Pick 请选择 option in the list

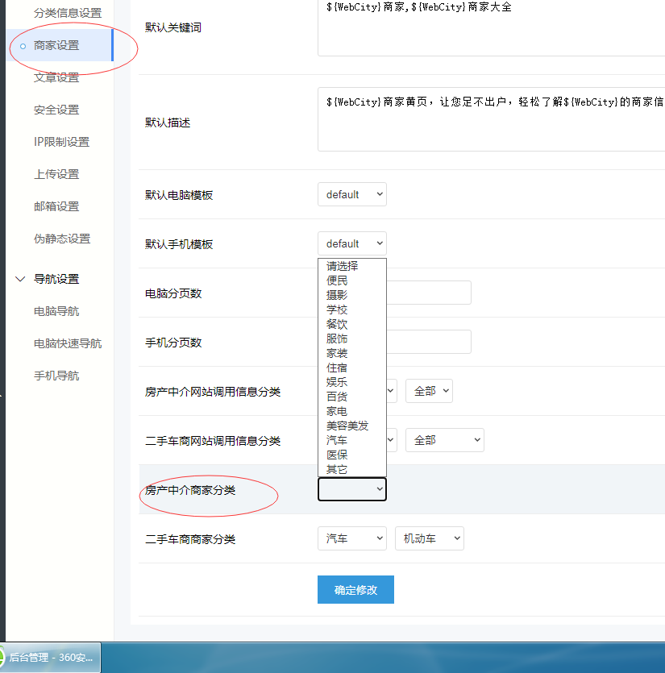(x=342, y=266)
